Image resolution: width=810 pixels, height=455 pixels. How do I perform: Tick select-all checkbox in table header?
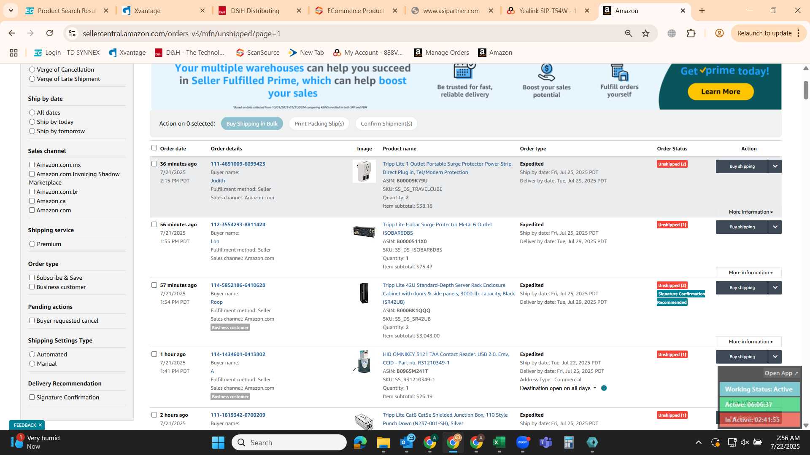click(154, 148)
